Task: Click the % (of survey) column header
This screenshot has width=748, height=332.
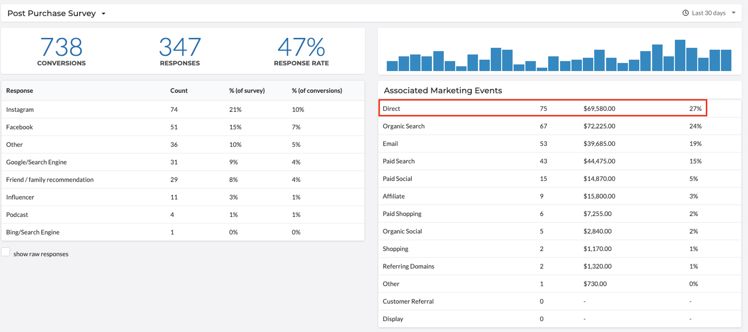Action: coord(247,91)
